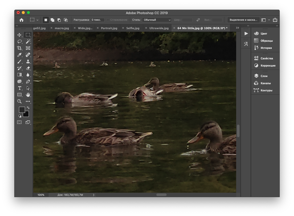Select the Move tool
The height and width of the screenshot is (216, 294).
19,35
